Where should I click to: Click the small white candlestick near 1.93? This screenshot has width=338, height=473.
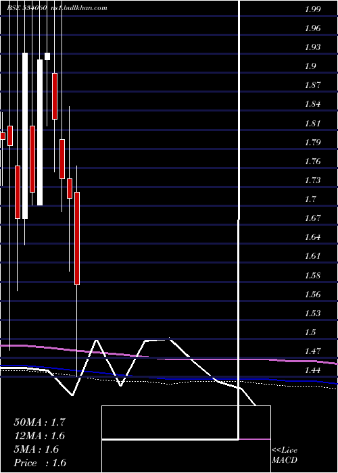[x=47, y=56]
